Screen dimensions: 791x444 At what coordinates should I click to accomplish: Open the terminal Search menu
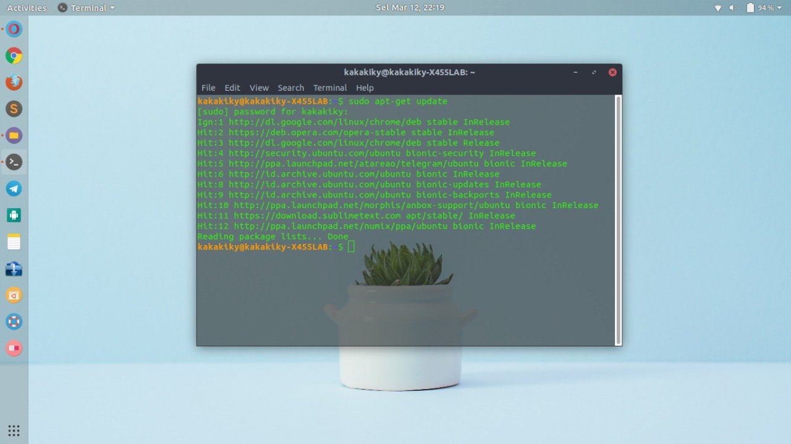290,88
